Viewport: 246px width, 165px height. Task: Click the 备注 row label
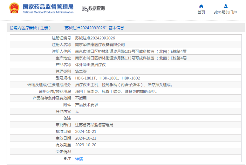click(67, 118)
